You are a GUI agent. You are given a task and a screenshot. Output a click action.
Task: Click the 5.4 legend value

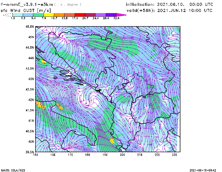(33, 18)
